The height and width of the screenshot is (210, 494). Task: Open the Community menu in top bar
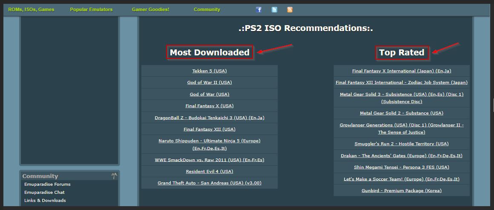pyautogui.click(x=207, y=9)
